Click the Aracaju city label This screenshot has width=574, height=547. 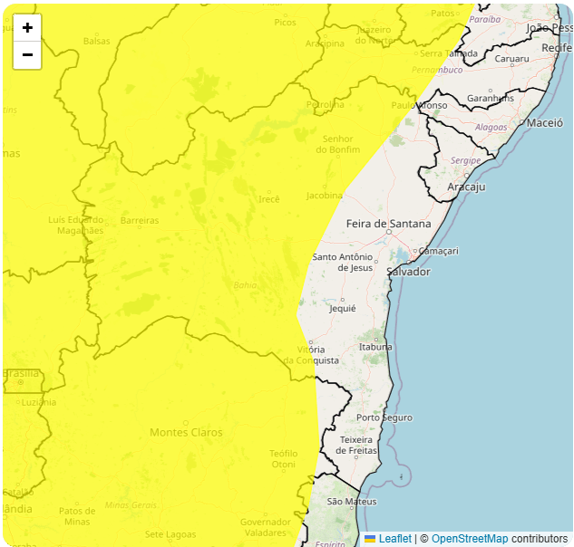pyautogui.click(x=466, y=187)
